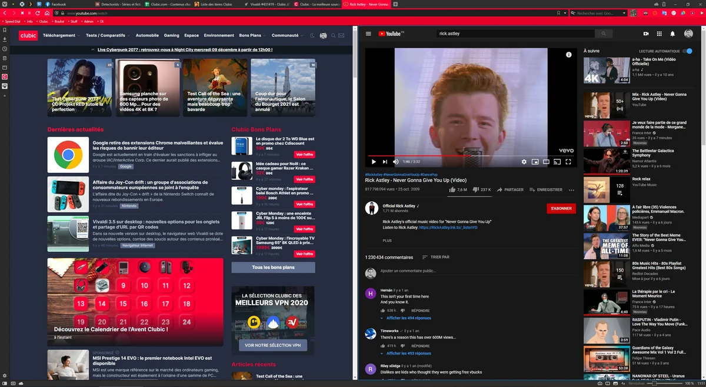Screen dimensions: 706x387
Task: Open the YouTube account avatar menu
Action: point(688,34)
